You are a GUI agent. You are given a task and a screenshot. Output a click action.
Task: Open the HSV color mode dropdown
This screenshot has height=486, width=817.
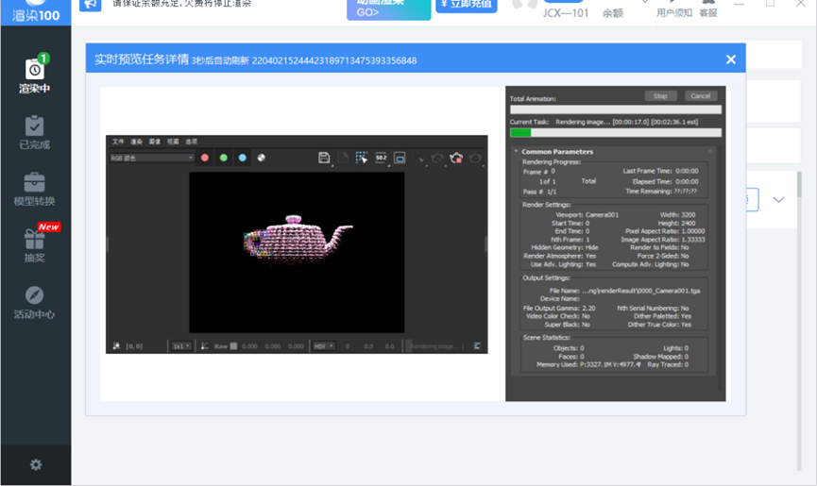(324, 346)
